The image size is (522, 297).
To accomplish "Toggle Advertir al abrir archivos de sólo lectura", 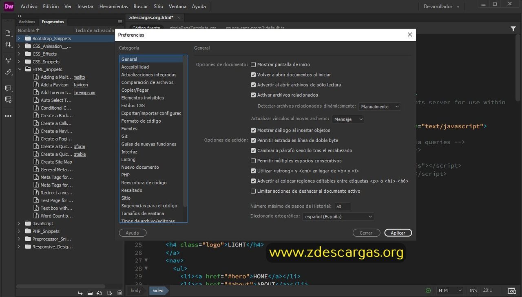I will coord(253,85).
